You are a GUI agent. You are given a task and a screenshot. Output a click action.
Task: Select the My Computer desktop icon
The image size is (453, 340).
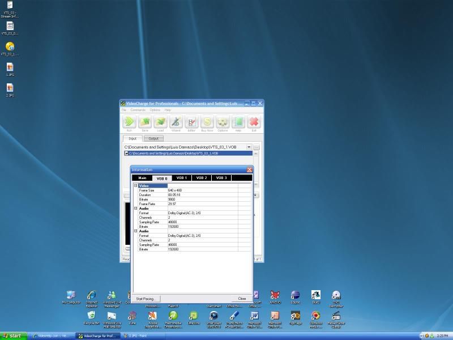click(71, 297)
